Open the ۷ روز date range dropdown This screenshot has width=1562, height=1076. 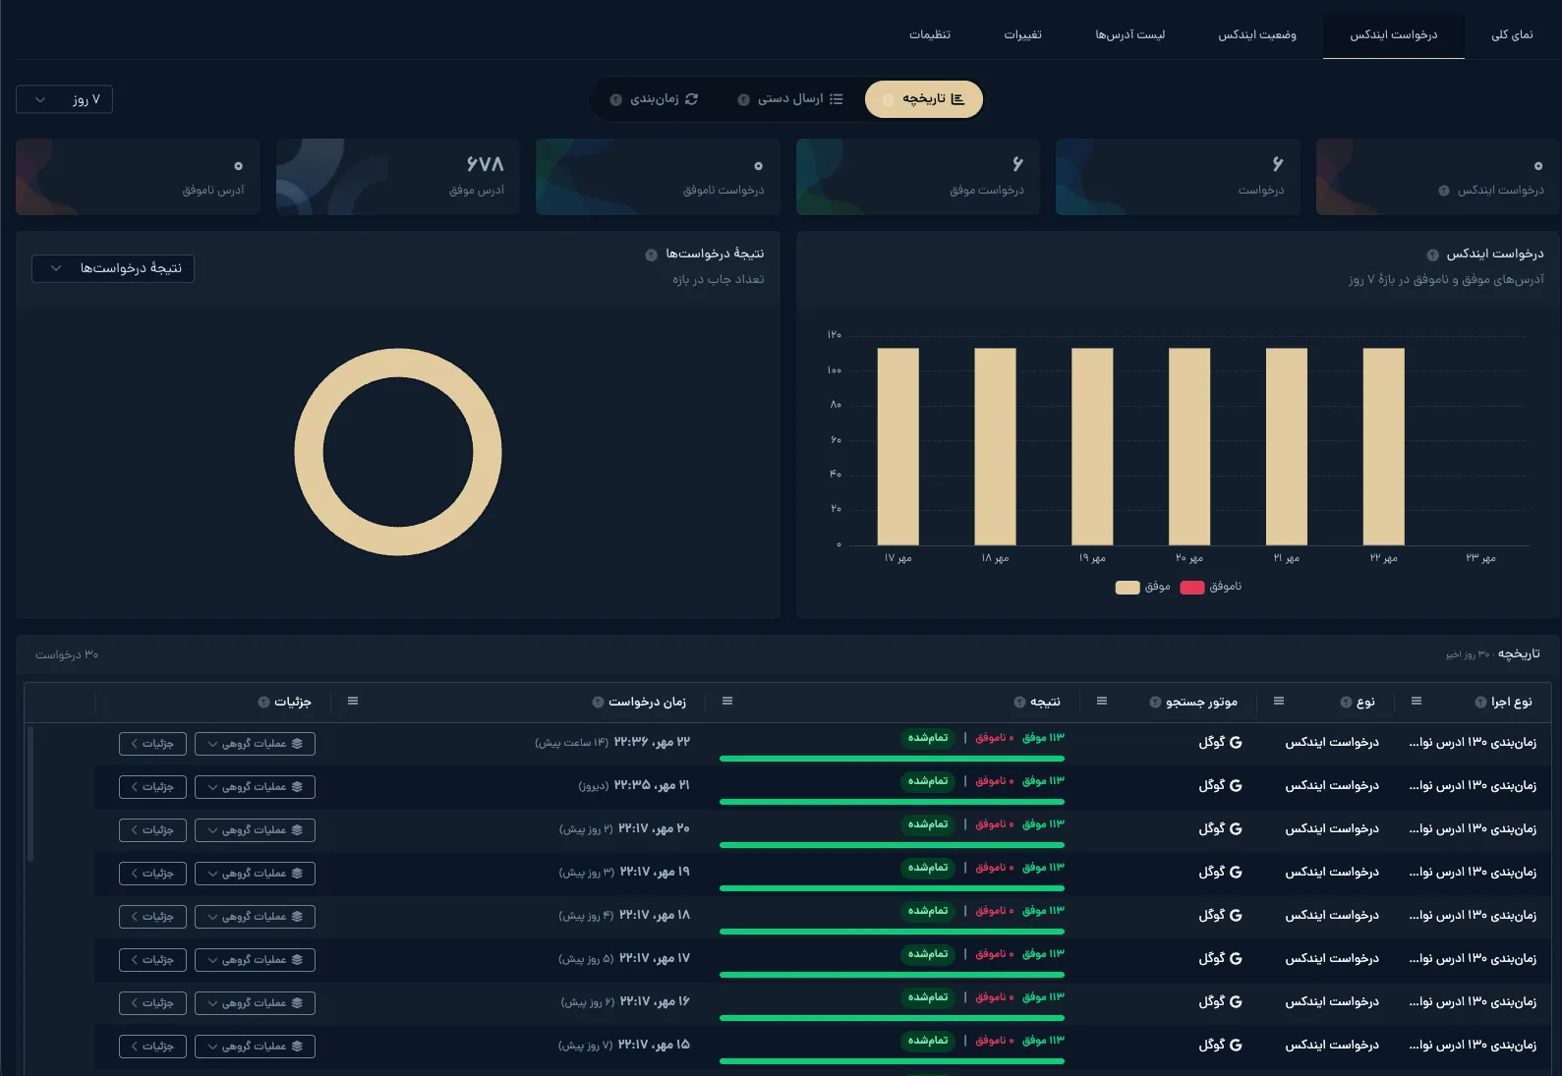65,99
